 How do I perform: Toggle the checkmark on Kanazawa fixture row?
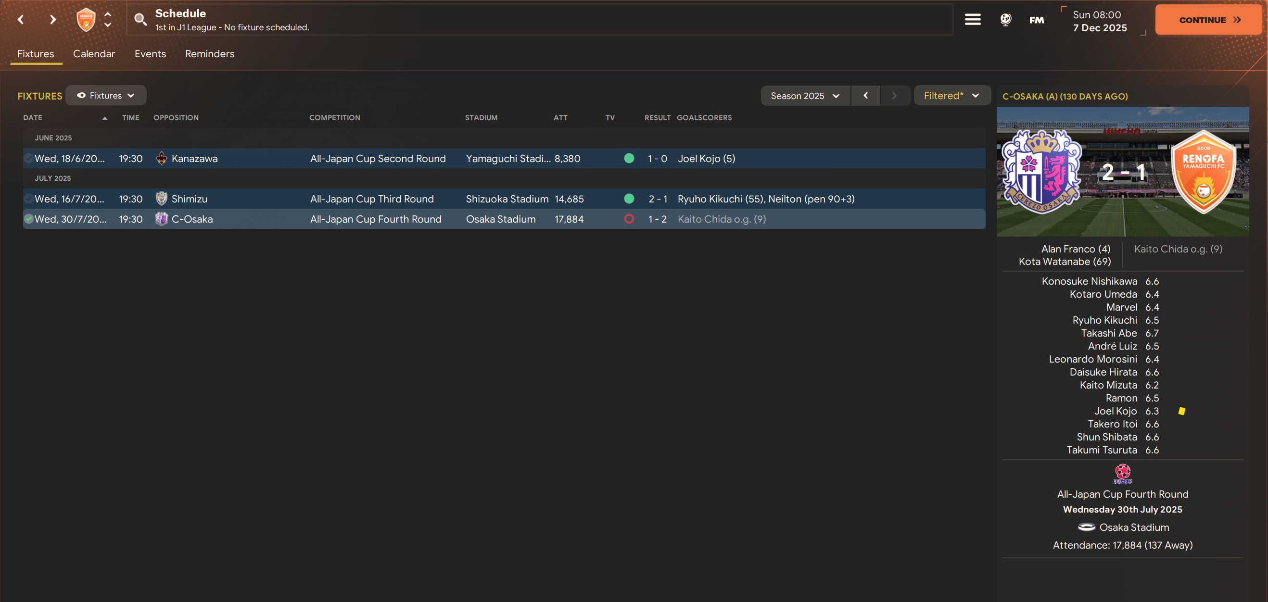pyautogui.click(x=28, y=158)
